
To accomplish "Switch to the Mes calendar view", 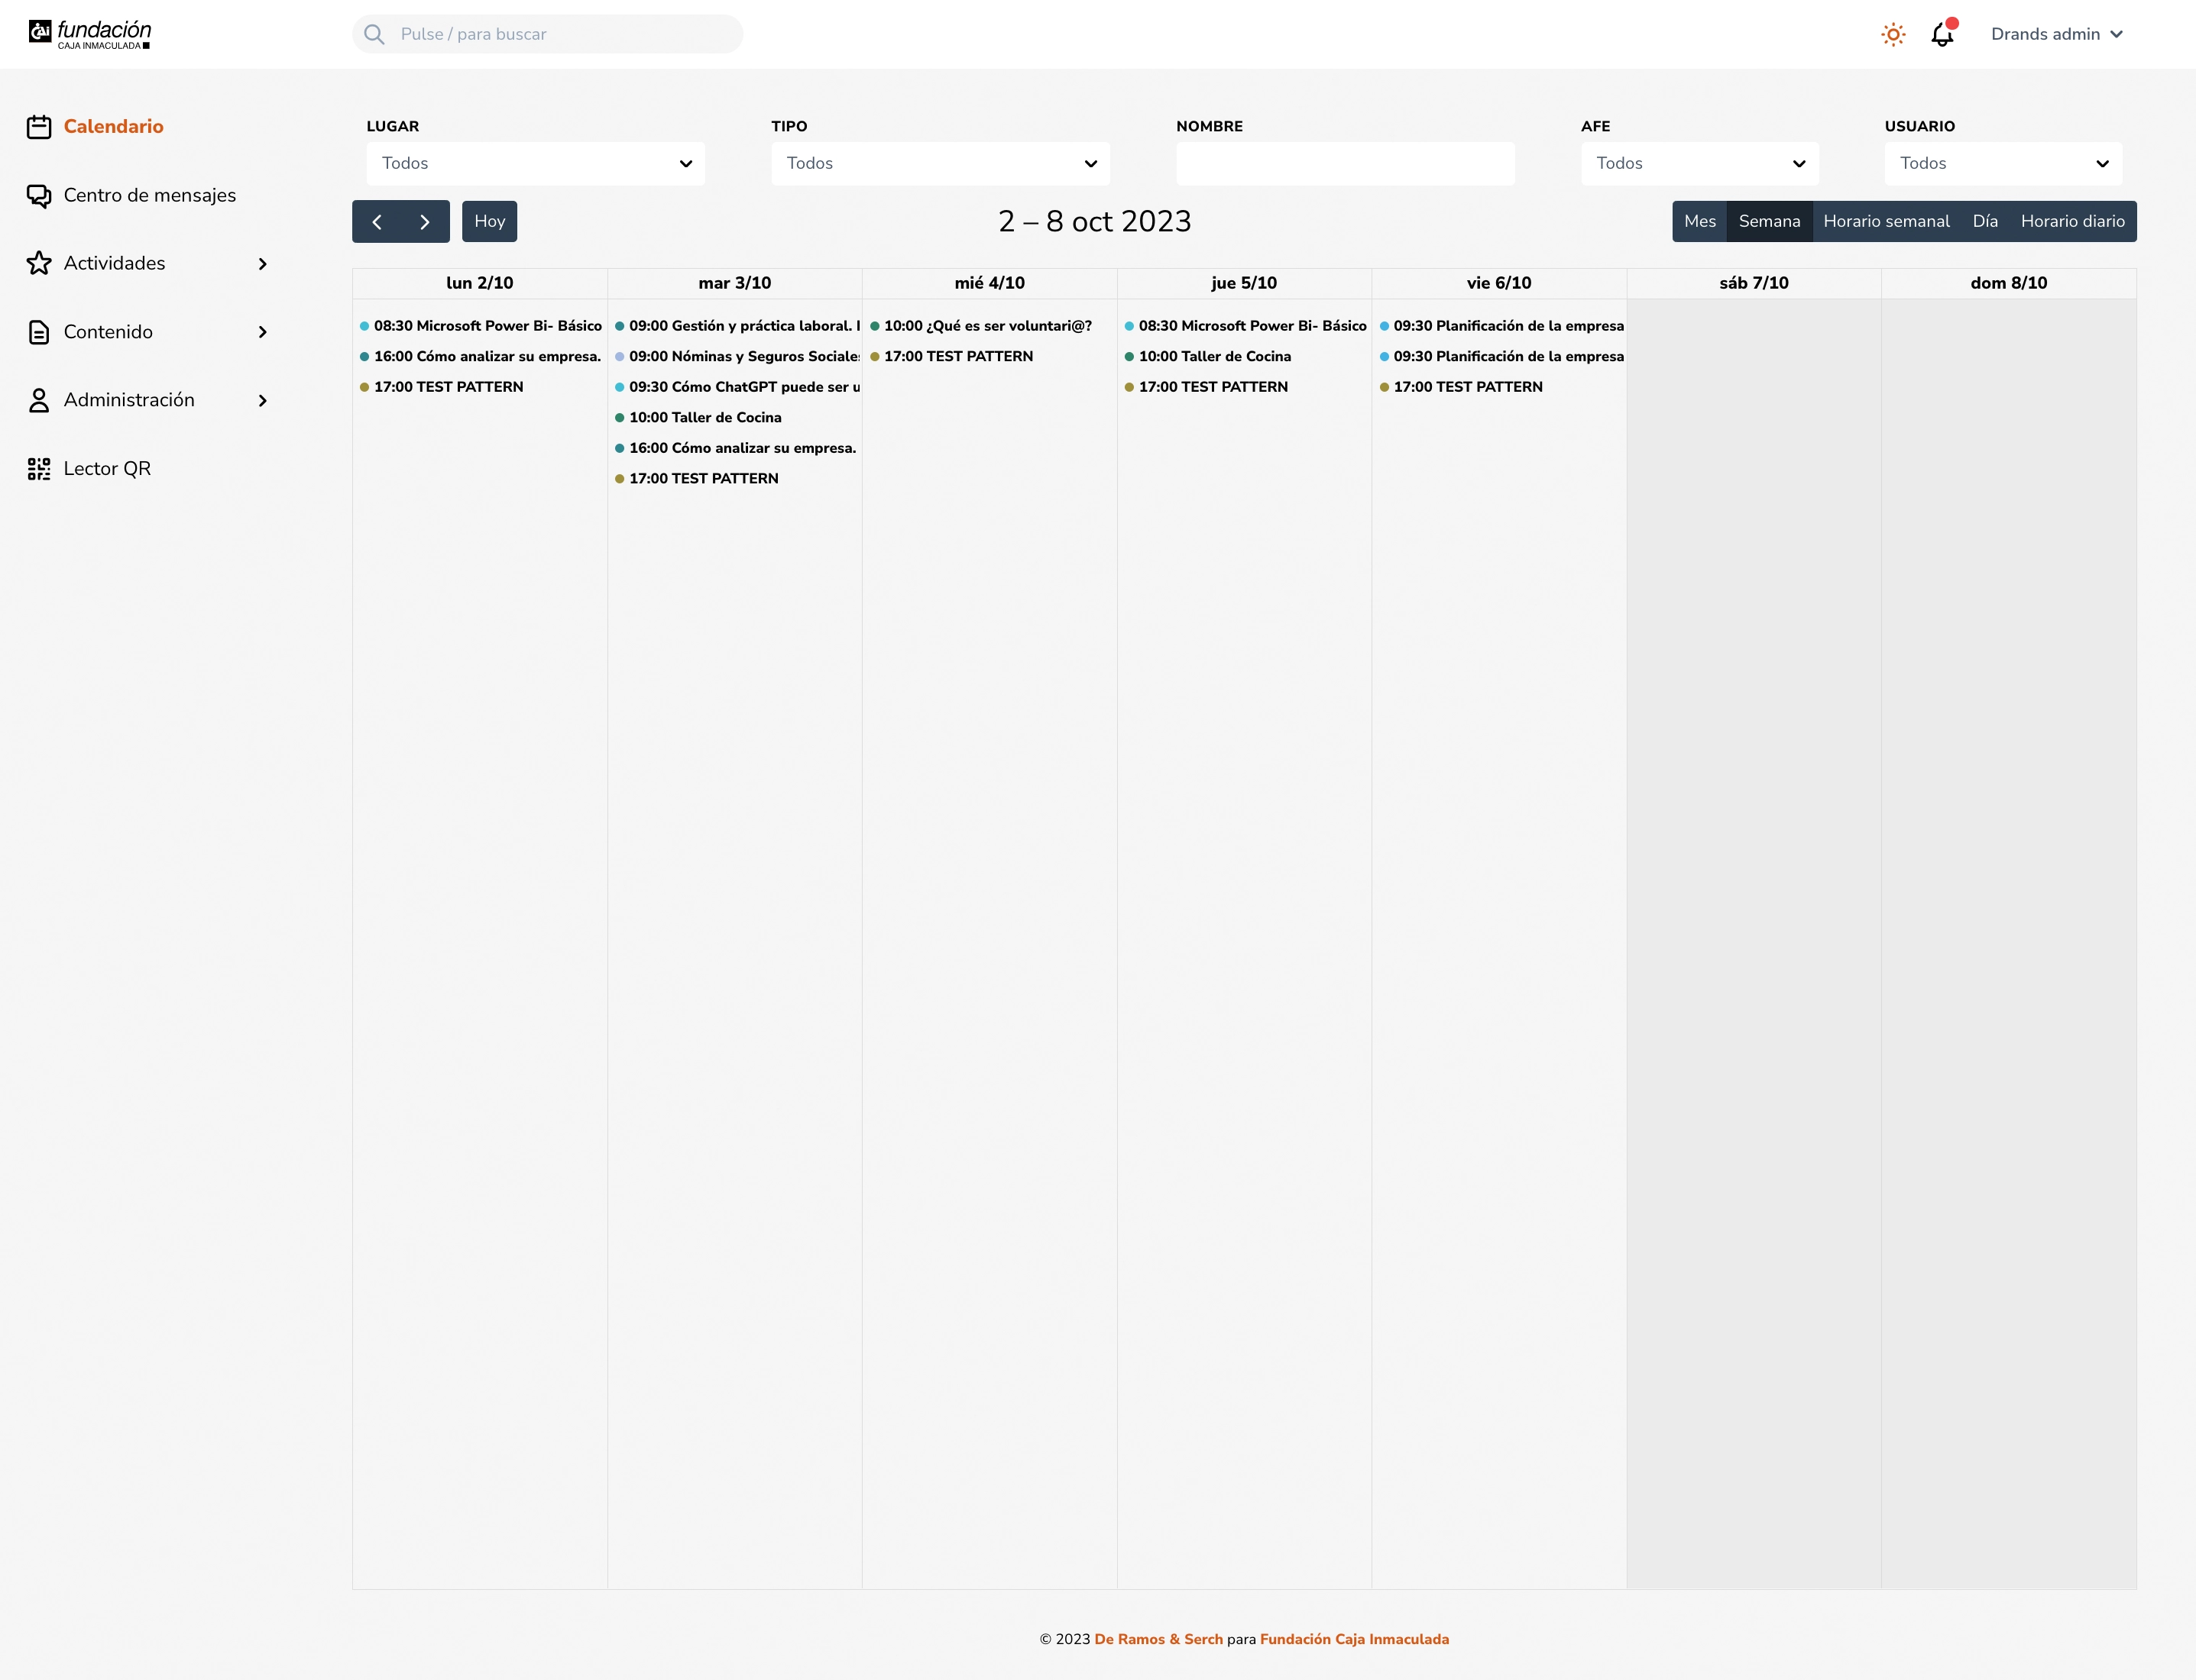I will pos(1699,222).
